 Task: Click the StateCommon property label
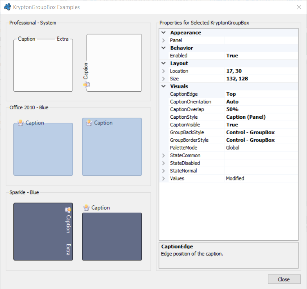click(x=185, y=155)
